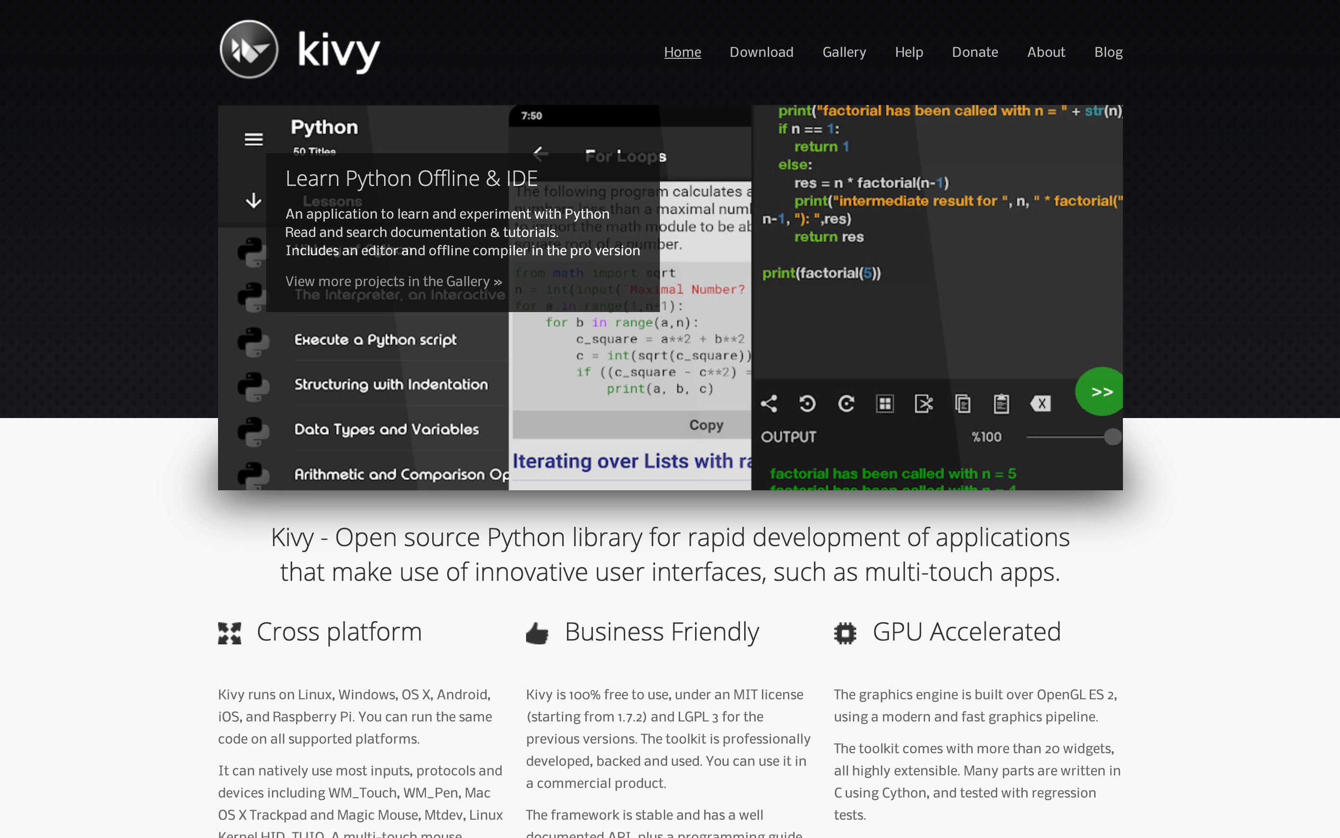Screen dimensions: 1340x838
Task: Open the Download page
Action: click(761, 52)
